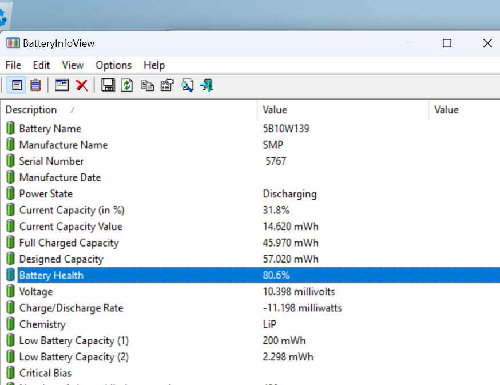The image size is (500, 385).
Task: Click the second Value column header
Action: pyautogui.click(x=465, y=110)
